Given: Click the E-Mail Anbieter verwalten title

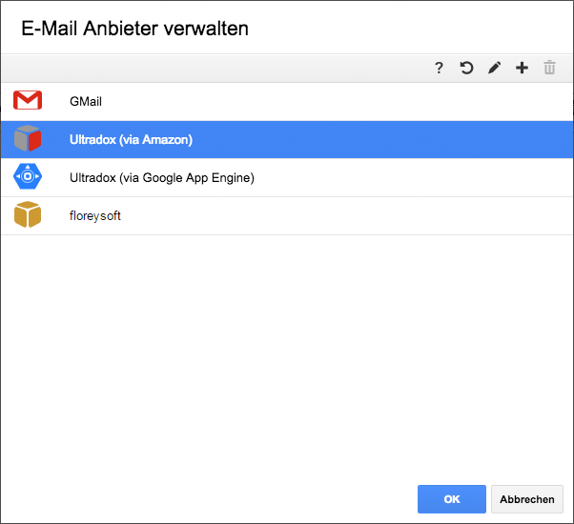Looking at the screenshot, I should point(134,29).
